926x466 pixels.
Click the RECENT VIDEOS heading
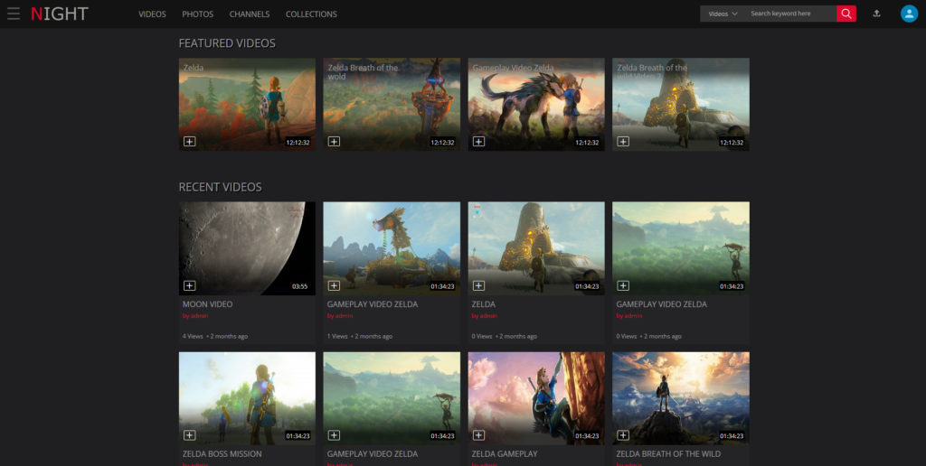point(220,187)
